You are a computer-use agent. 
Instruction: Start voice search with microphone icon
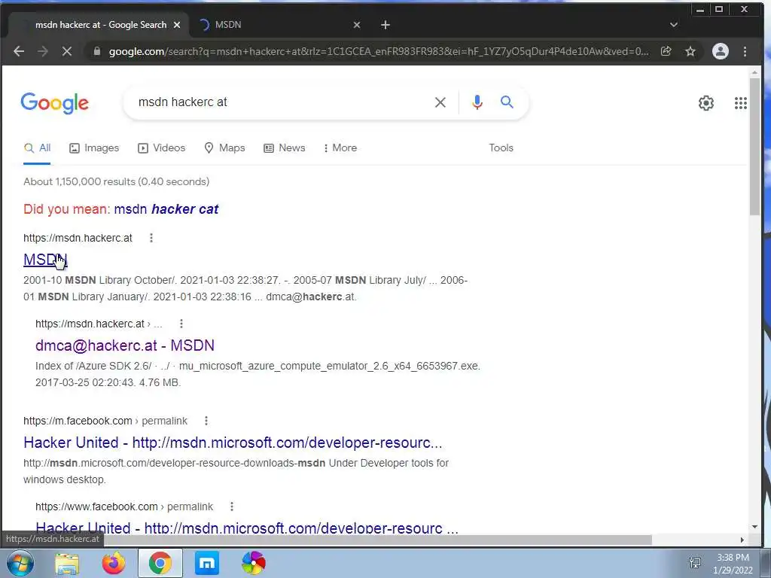(477, 102)
